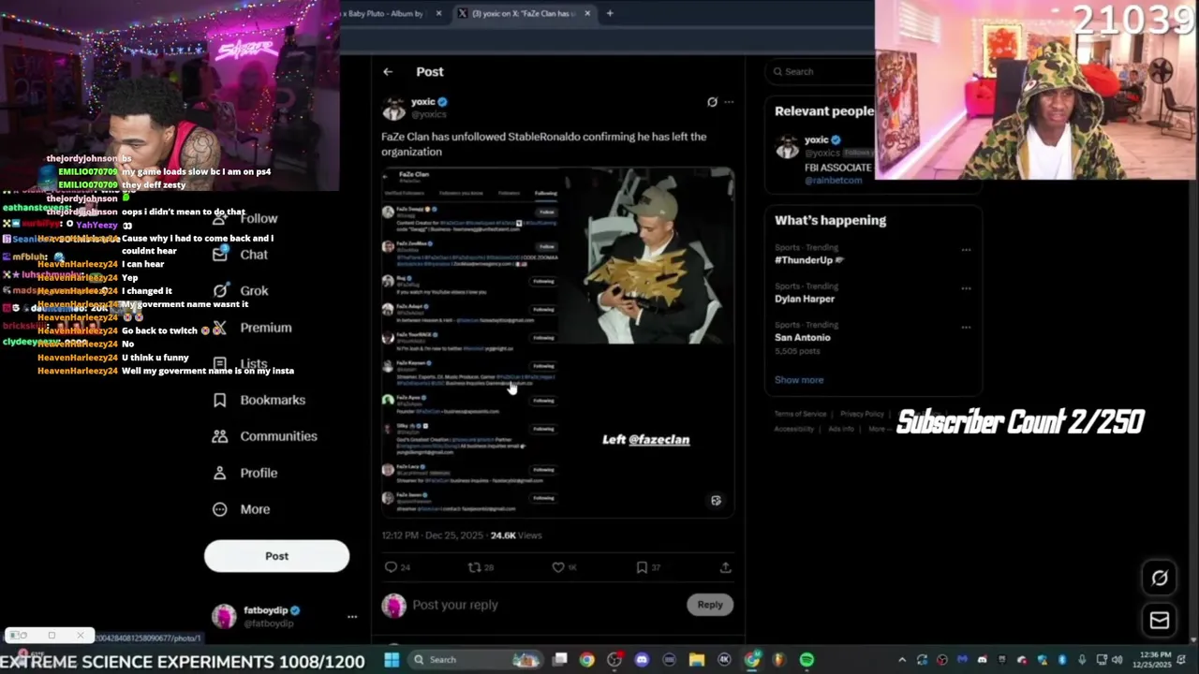This screenshot has height=674, width=1199.
Task: Open more options for the Dylan Harper trend
Action: pos(966,288)
